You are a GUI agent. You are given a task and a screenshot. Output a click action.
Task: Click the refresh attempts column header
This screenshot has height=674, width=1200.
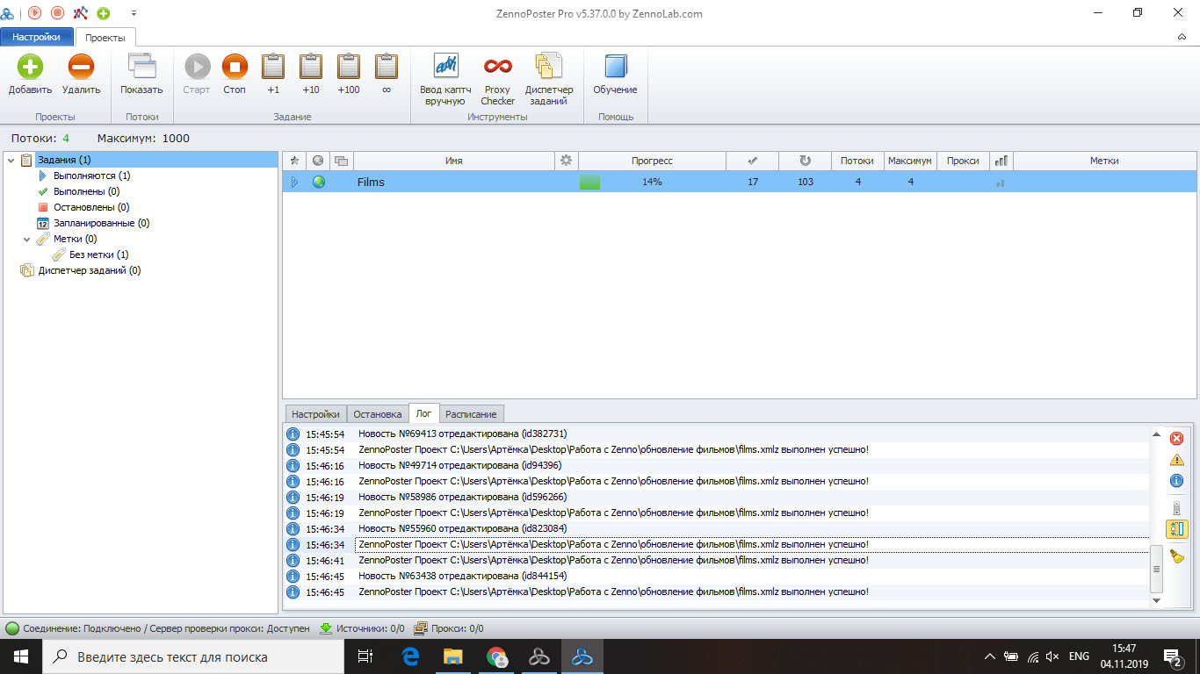click(805, 161)
